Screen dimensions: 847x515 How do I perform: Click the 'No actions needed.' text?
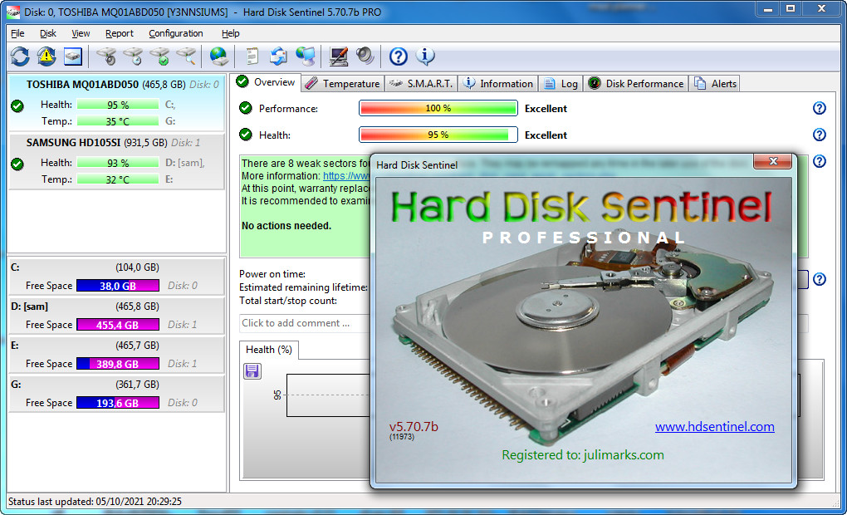(286, 225)
